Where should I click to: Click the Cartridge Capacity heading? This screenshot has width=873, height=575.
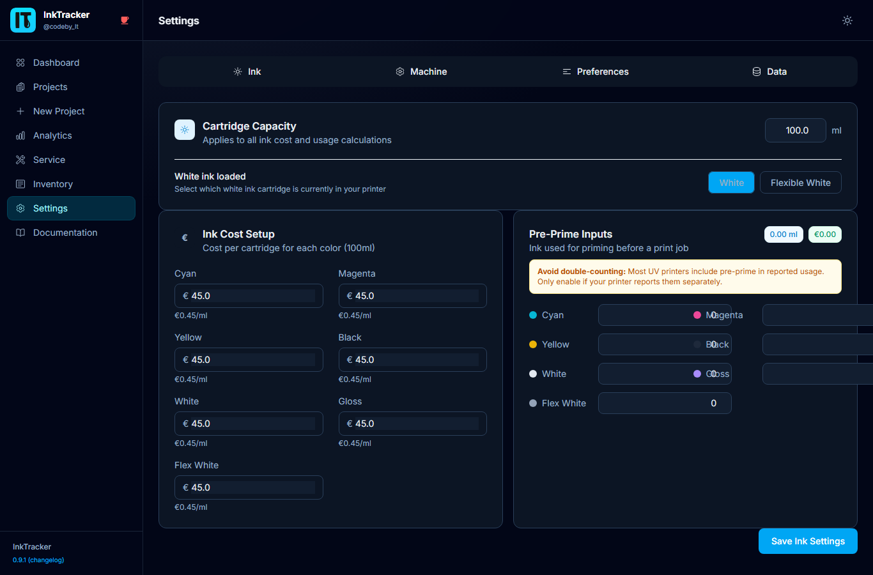tap(249, 126)
